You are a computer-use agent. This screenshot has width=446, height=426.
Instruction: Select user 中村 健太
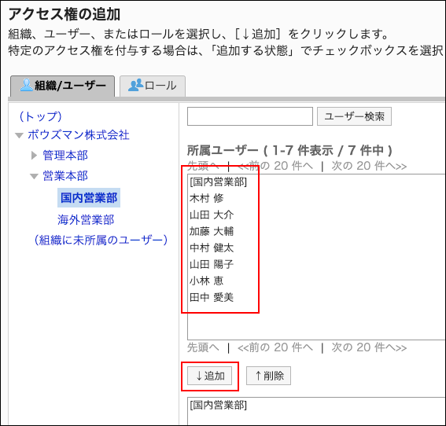212,248
